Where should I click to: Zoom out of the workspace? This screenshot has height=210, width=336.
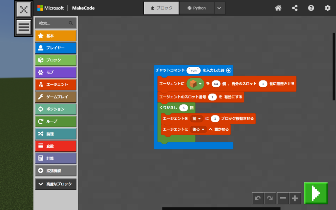[x=283, y=198]
